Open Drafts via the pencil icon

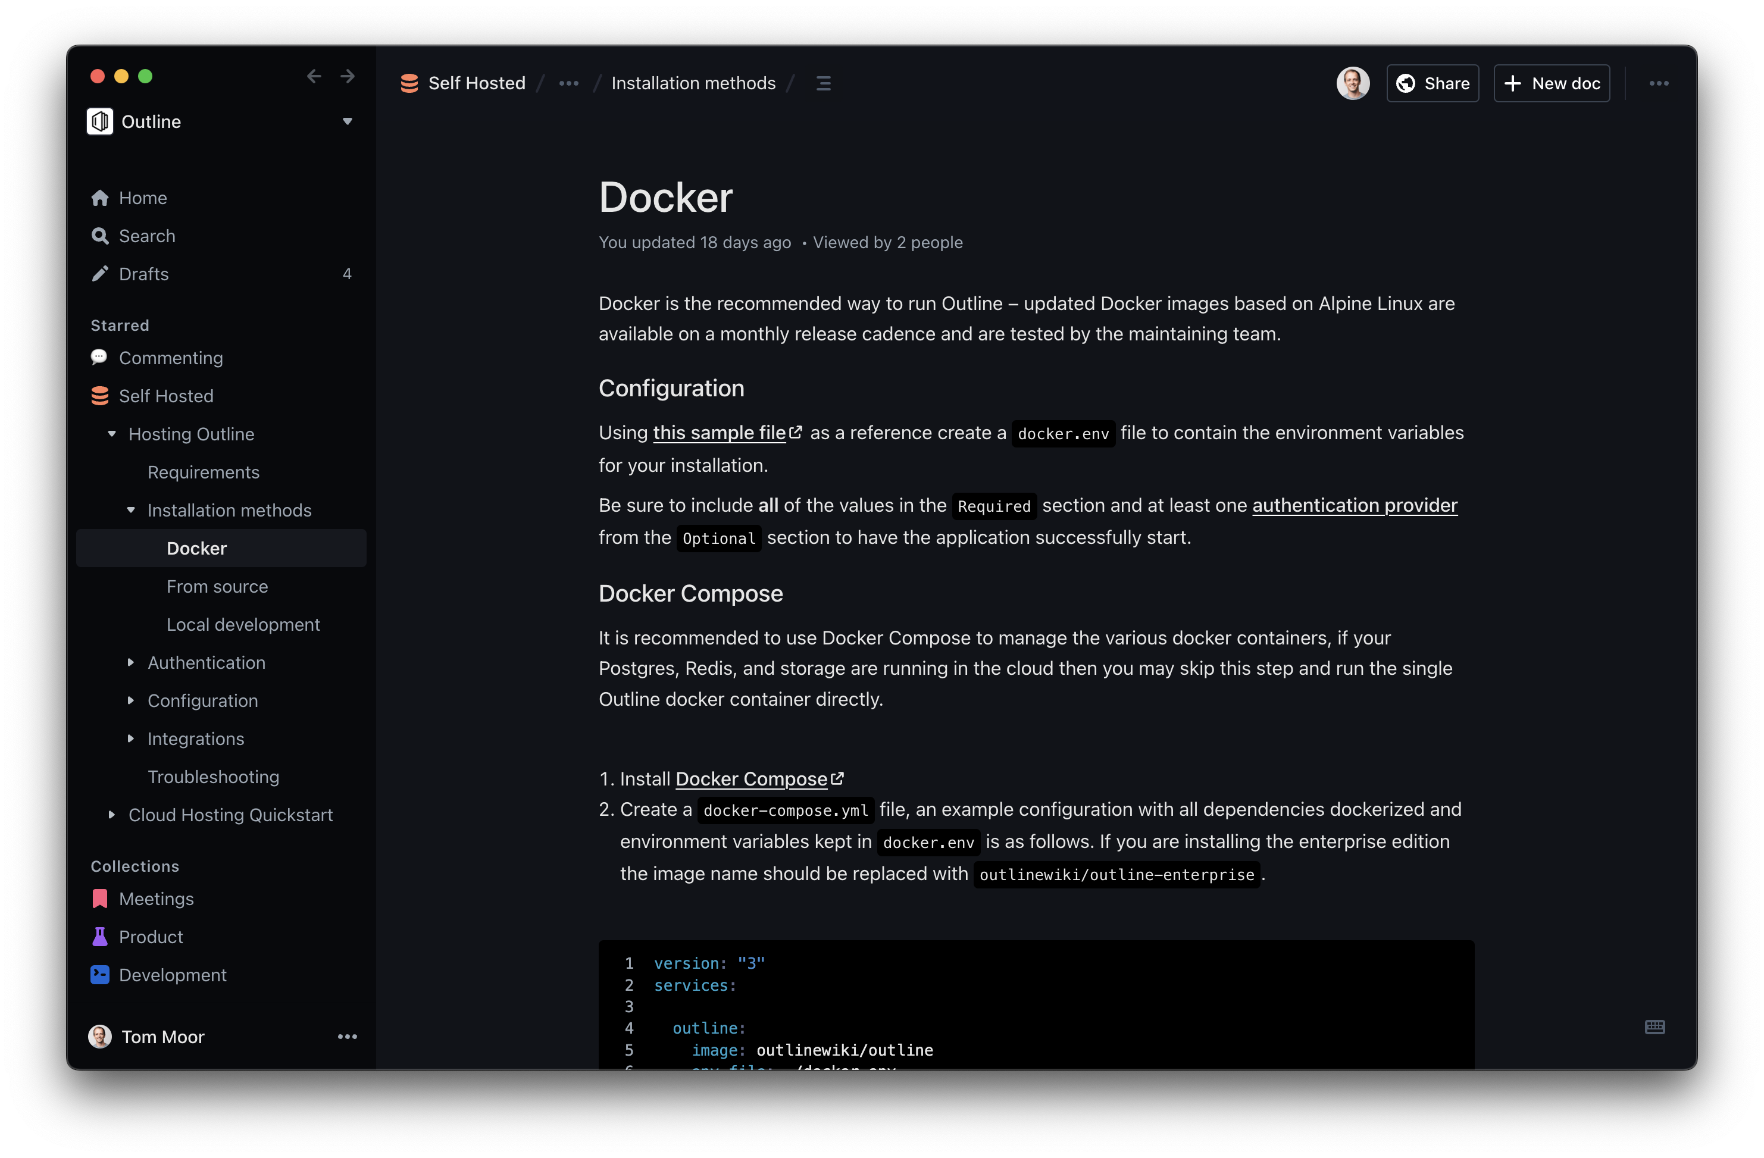tap(100, 273)
